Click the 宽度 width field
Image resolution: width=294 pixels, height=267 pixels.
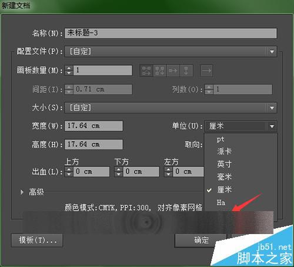(x=93, y=126)
